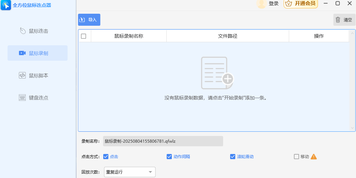This screenshot has width=356, height=178.
Task: Click the mouse icon beside 鼠标连击
Action: 23,31
